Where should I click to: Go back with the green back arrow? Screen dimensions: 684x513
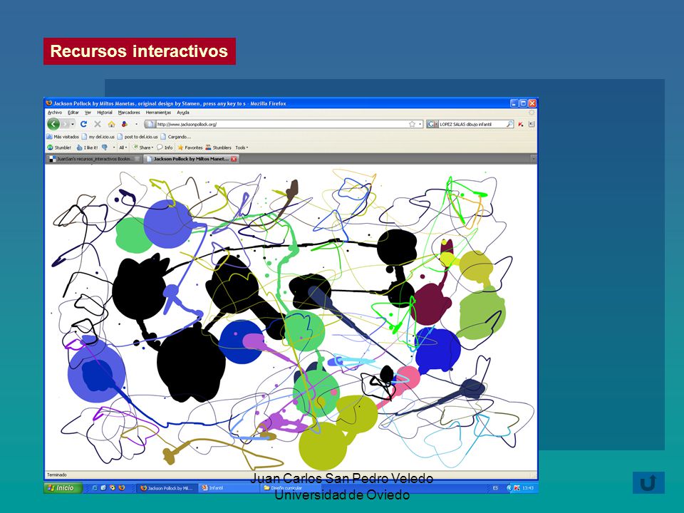53,124
